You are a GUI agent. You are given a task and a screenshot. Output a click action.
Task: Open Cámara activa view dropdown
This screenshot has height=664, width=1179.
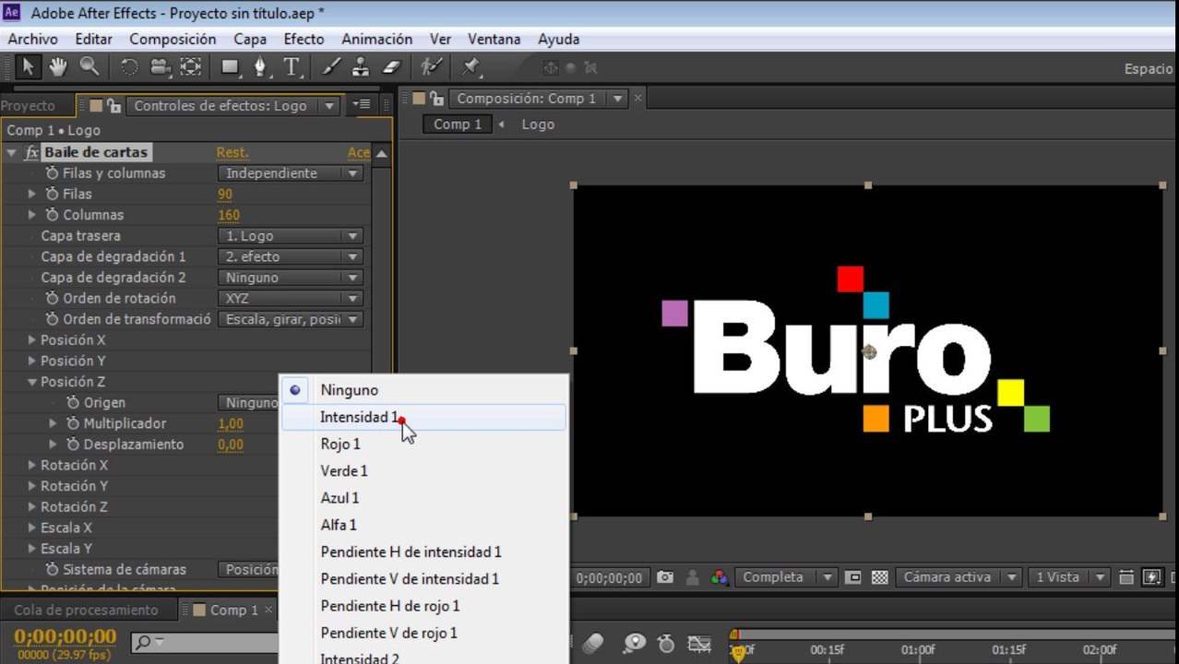tap(959, 577)
